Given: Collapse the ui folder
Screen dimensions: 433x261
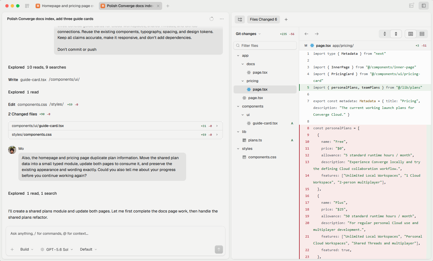Looking at the screenshot, I should (265, 115).
